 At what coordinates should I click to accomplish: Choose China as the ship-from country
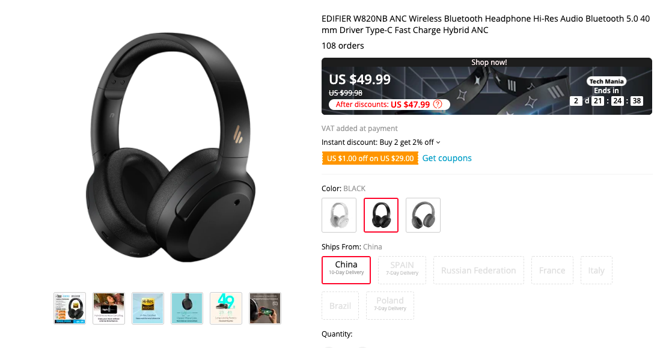(x=346, y=270)
